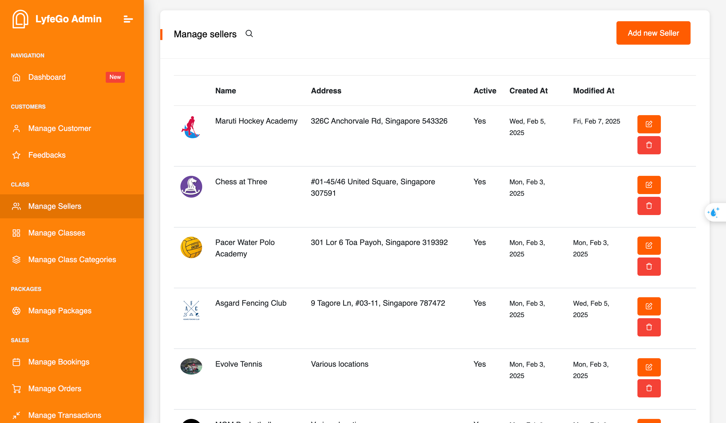Open Manage Class Categories
726x423 pixels.
(72, 260)
